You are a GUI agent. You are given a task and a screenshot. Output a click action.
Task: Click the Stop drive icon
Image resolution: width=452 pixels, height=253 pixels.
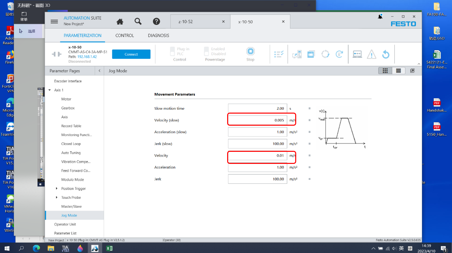point(250,52)
